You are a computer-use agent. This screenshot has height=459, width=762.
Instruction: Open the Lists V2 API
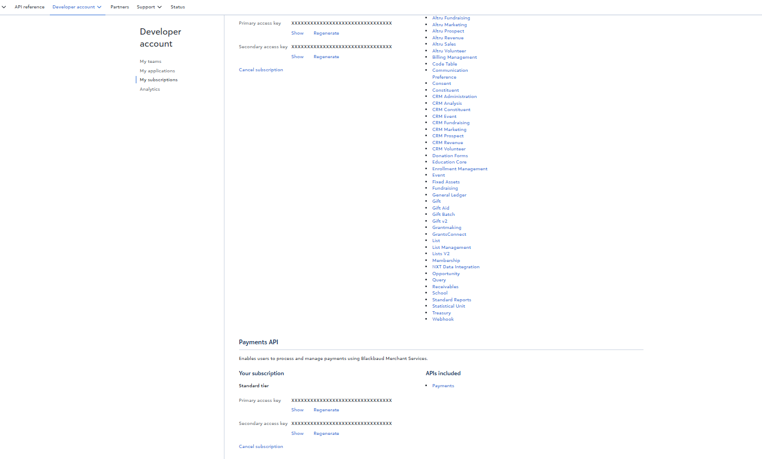coord(441,254)
